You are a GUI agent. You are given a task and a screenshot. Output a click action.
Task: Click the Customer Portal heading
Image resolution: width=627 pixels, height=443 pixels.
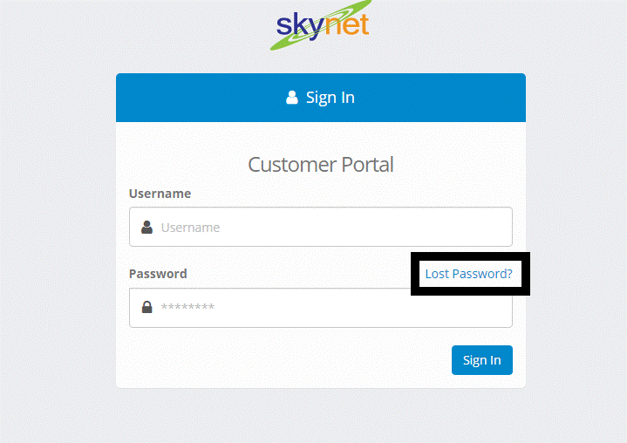coord(321,164)
